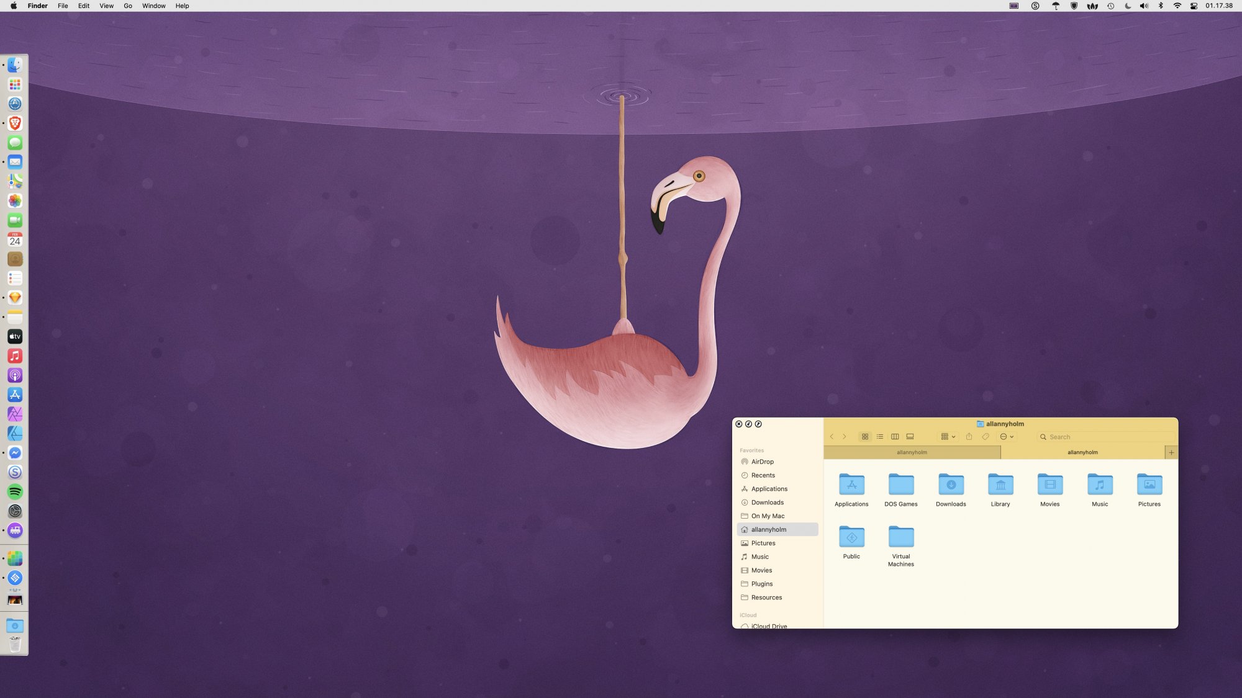Open the Go menu
1242x698 pixels.
128,6
